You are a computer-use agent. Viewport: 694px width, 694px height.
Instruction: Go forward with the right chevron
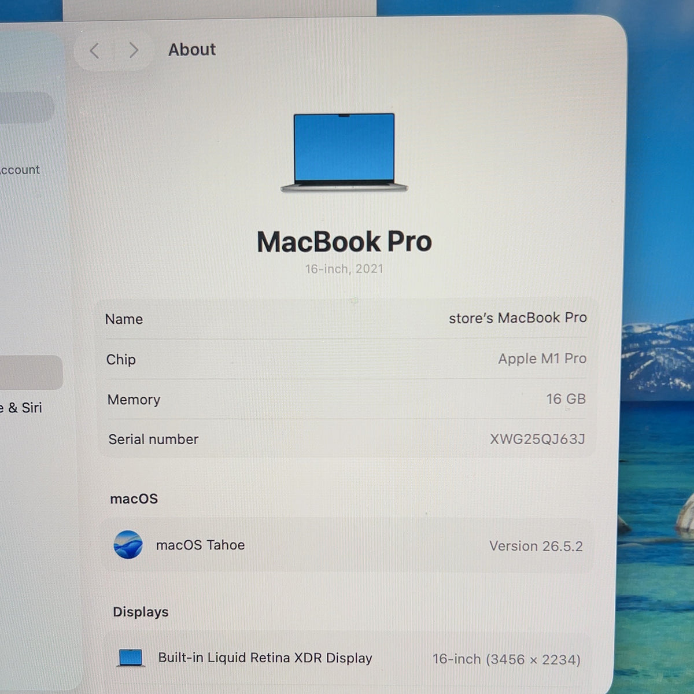tap(133, 50)
